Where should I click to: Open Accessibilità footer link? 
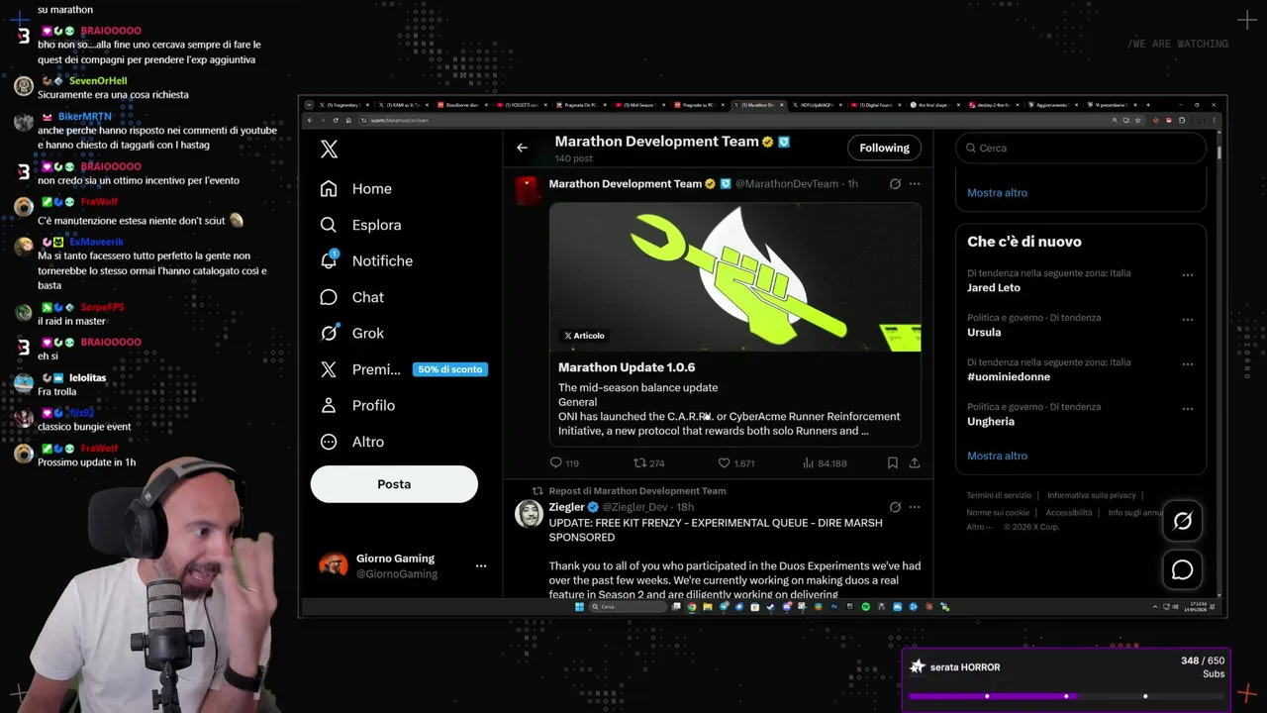coord(1069,512)
